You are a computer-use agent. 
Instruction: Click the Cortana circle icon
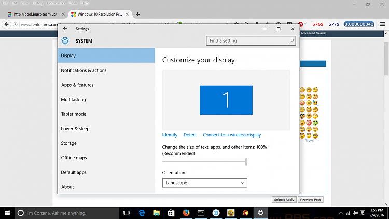[21, 213]
